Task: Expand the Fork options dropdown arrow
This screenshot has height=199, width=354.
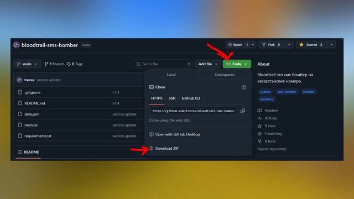Action: tap(289, 45)
